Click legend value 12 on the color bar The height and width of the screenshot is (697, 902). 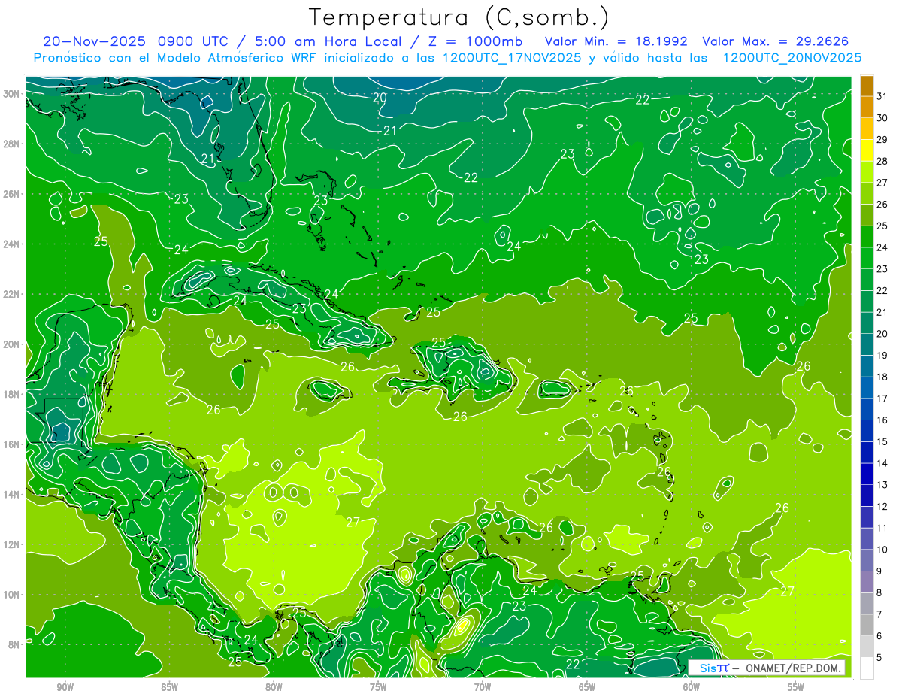coord(882,506)
